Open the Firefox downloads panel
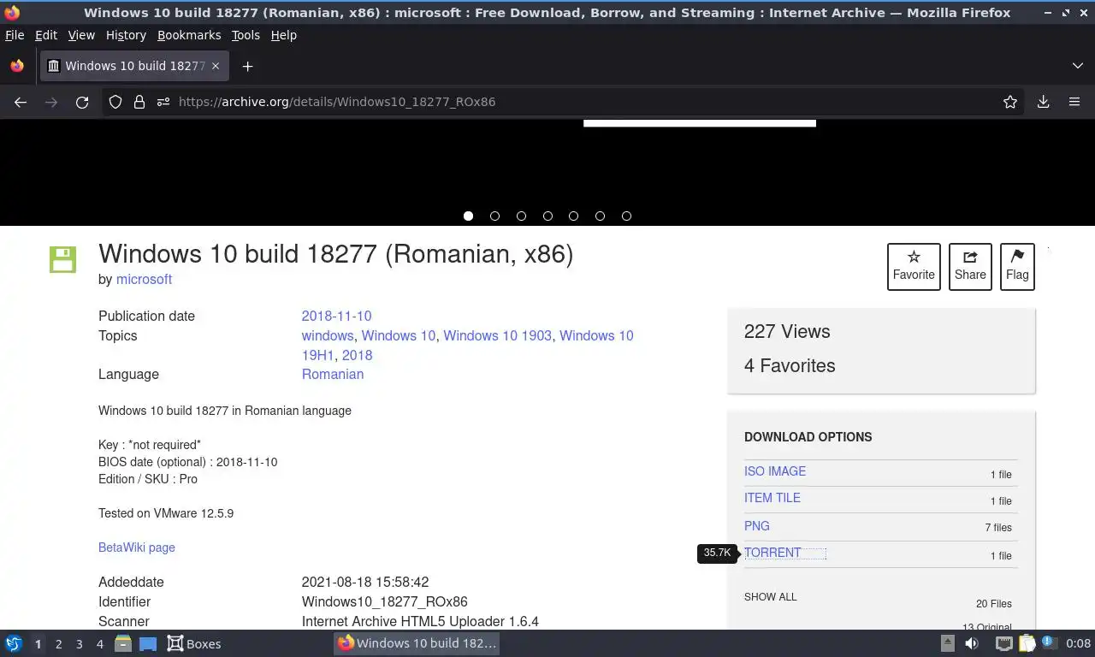Image resolution: width=1095 pixels, height=657 pixels. click(x=1044, y=102)
